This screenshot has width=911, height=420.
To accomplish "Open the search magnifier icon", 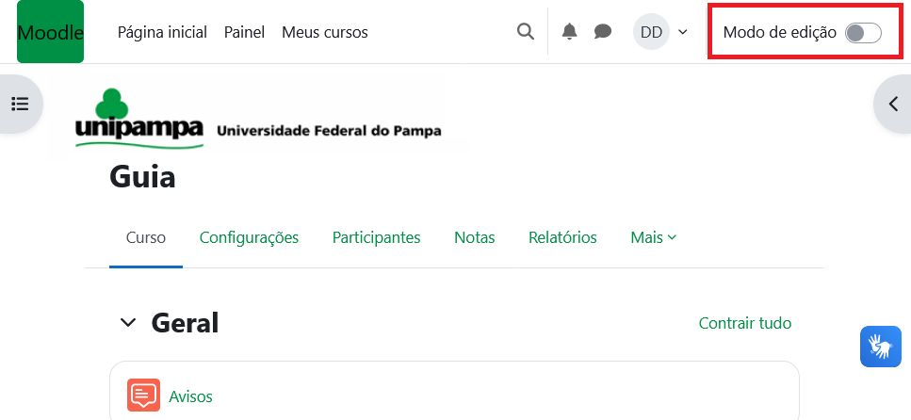I will [x=526, y=32].
